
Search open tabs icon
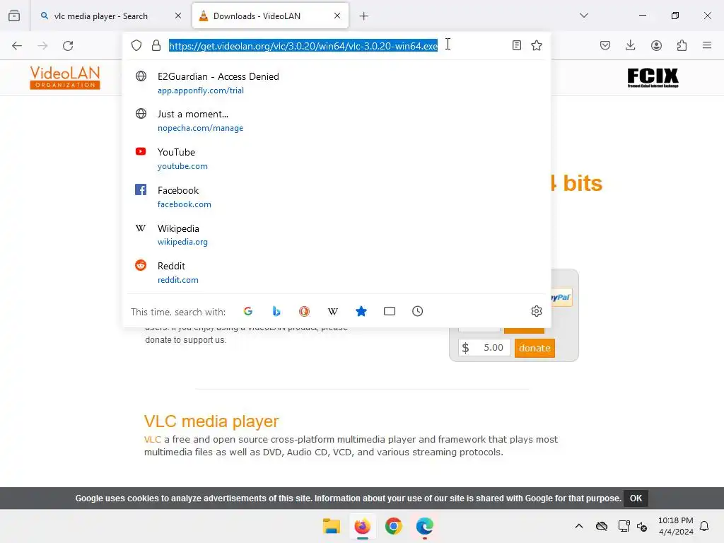[390, 311]
